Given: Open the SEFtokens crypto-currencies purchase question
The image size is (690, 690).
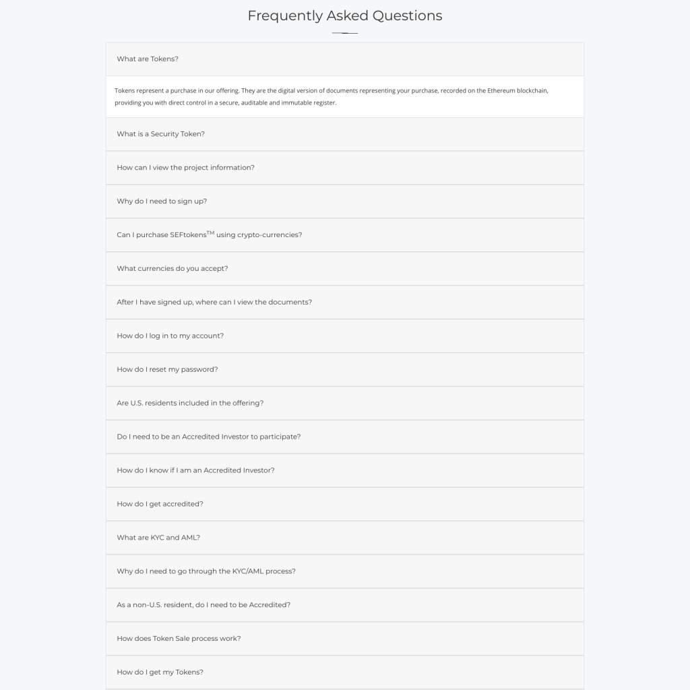Looking at the screenshot, I should click(344, 235).
